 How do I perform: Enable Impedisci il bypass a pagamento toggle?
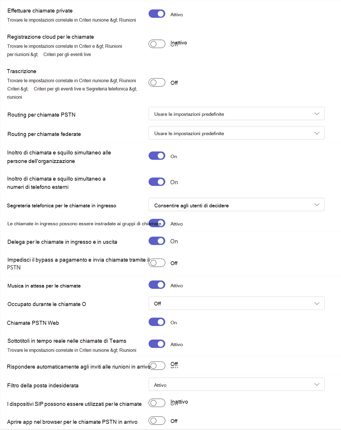tap(157, 263)
